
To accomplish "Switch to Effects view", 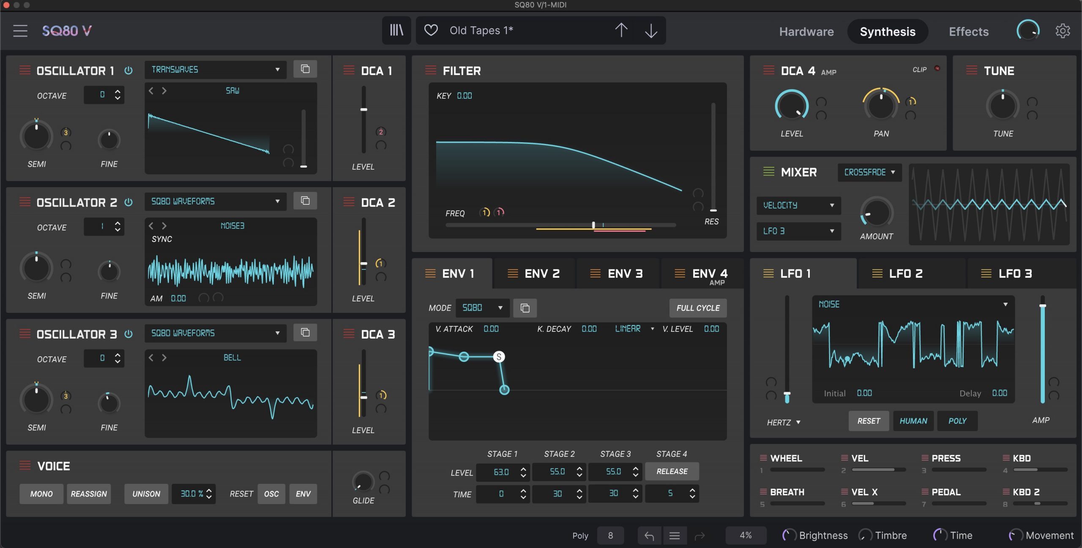I will [969, 31].
